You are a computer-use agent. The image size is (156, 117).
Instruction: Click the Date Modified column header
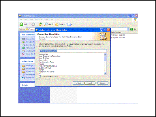(x=116, y=32)
